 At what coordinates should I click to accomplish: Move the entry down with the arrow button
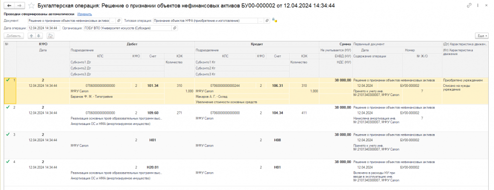click(x=39, y=36)
